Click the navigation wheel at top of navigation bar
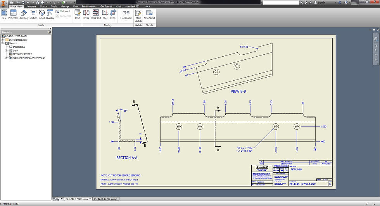 [x=376, y=39]
